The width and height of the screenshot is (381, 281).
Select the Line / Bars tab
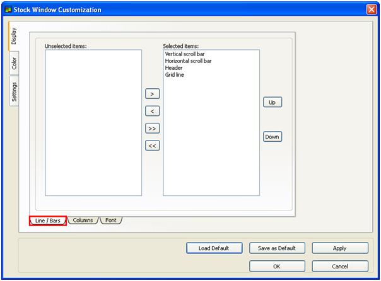pyautogui.click(x=48, y=221)
